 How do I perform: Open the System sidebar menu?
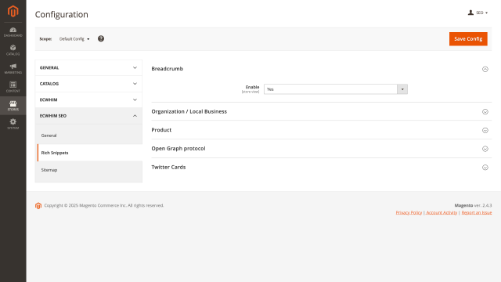click(x=13, y=124)
